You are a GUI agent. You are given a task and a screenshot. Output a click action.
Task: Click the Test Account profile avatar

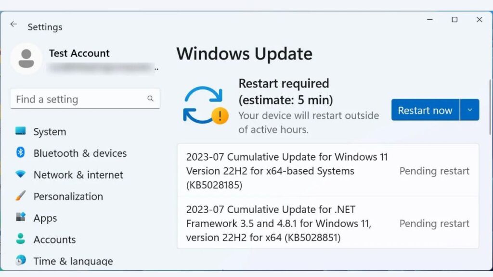tap(26, 59)
